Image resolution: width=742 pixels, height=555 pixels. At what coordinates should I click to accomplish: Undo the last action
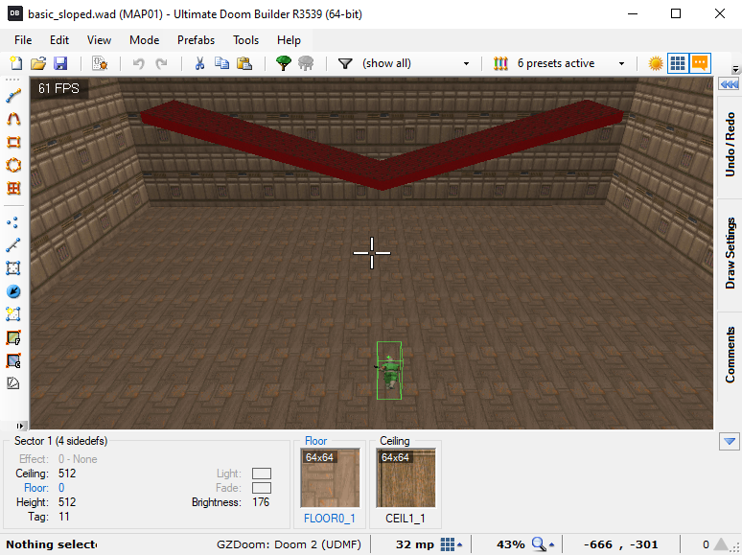tap(138, 63)
